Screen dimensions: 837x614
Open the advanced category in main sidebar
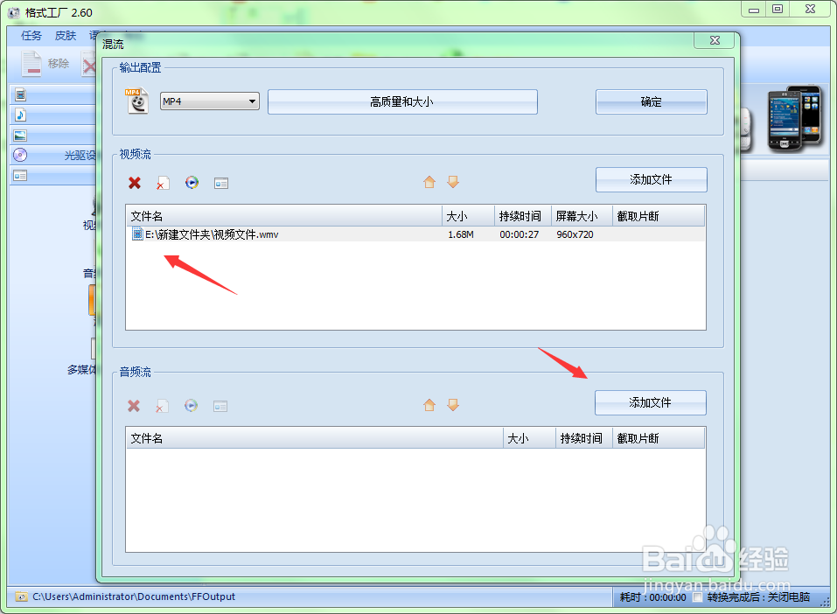[20, 176]
